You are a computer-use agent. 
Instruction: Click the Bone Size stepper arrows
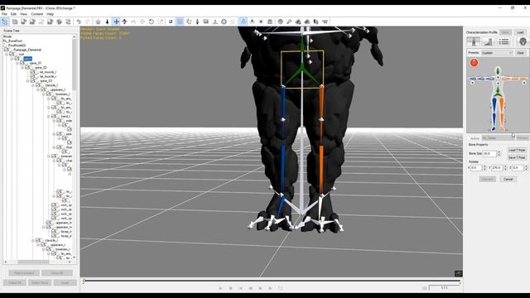click(499, 153)
